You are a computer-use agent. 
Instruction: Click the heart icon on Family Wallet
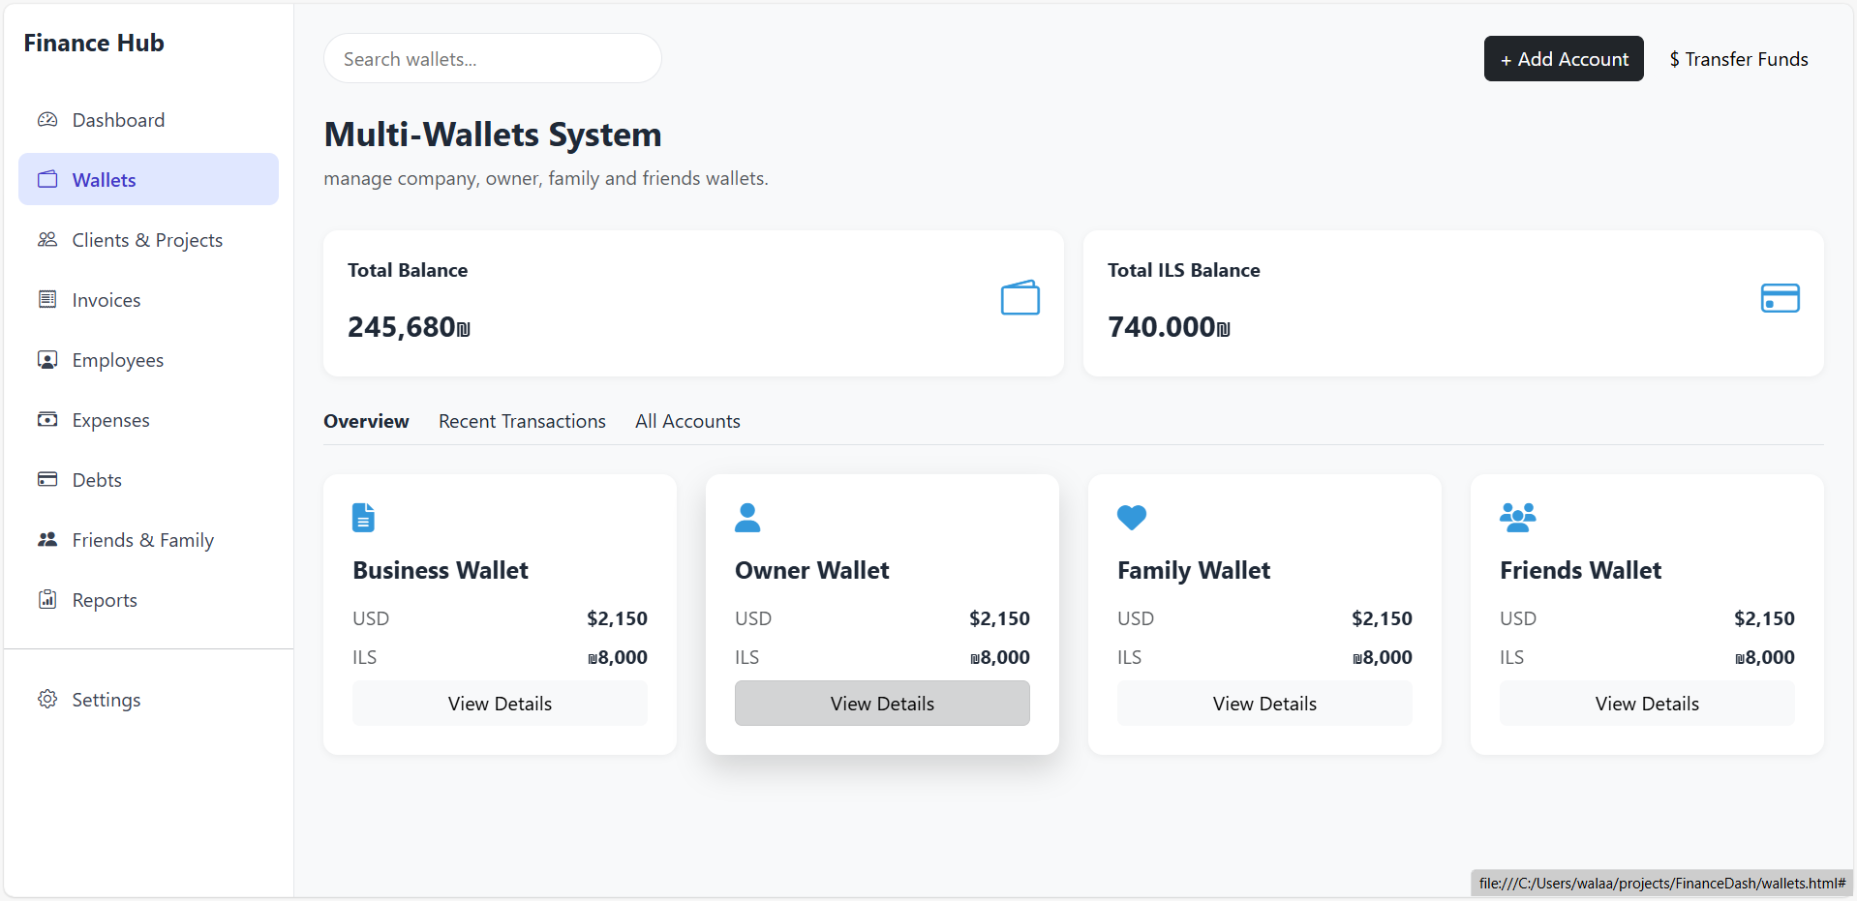(x=1132, y=518)
